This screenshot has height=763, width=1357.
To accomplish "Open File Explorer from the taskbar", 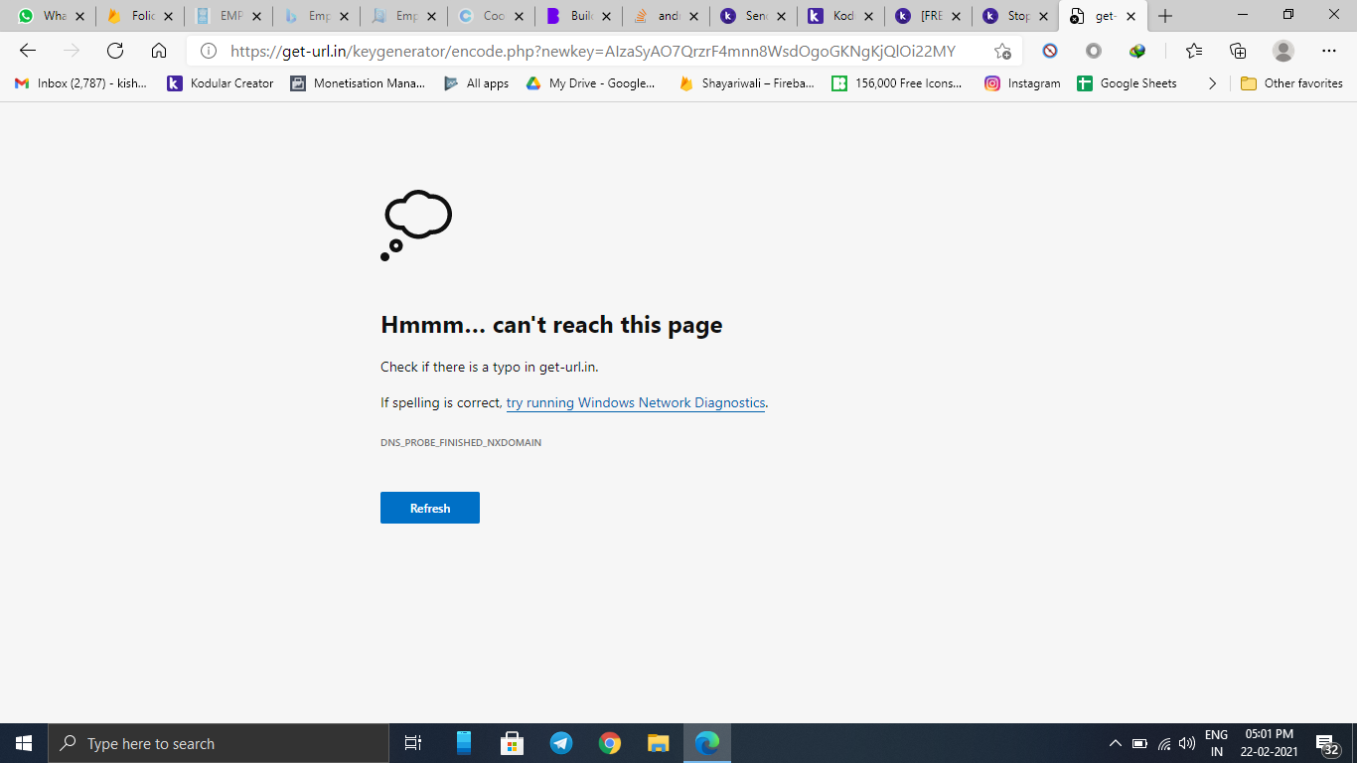I will click(x=659, y=743).
